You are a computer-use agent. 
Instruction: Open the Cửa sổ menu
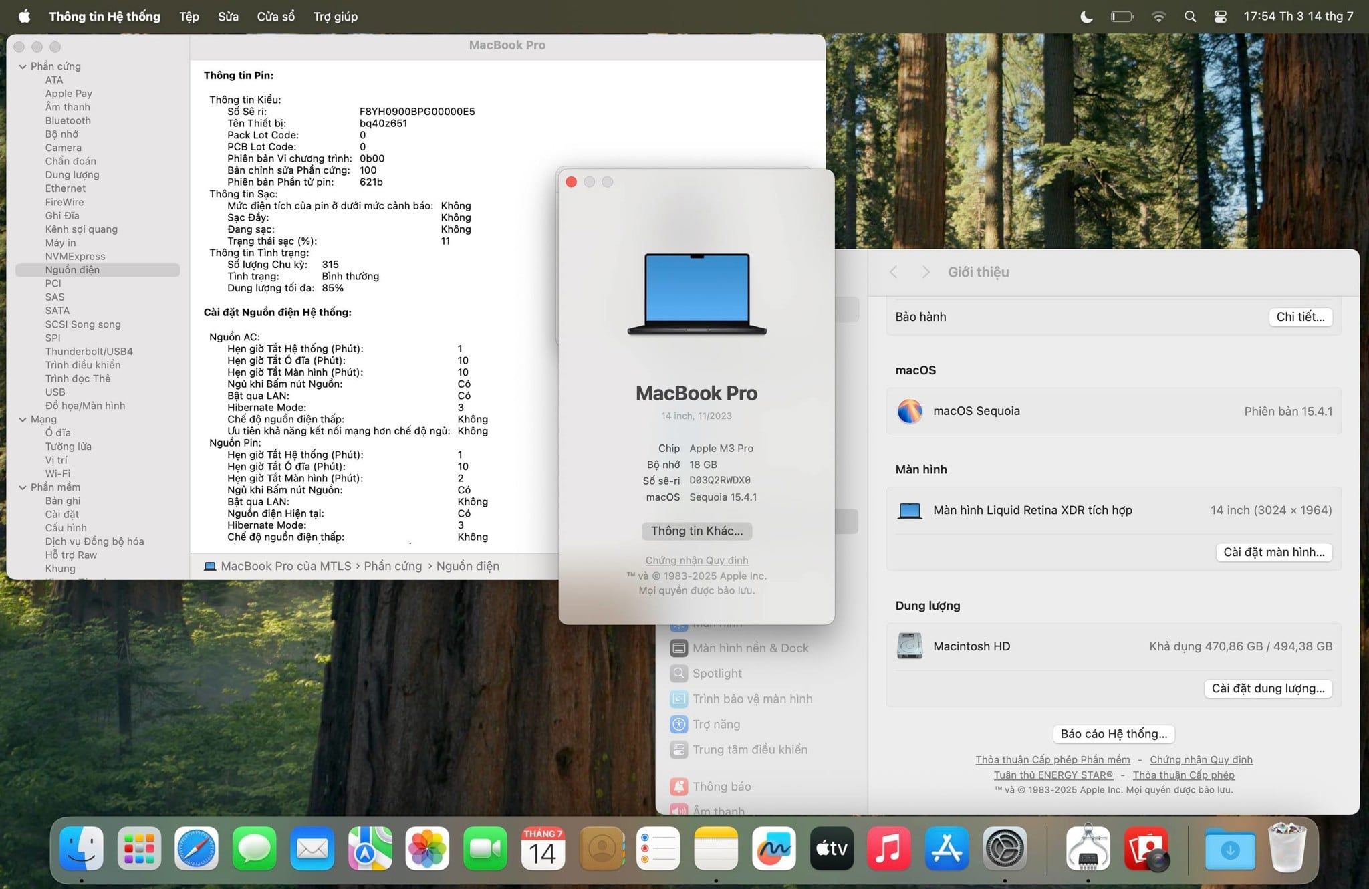coord(276,17)
